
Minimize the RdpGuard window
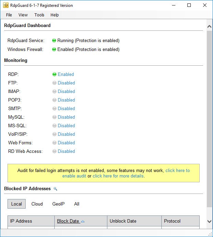(174, 5)
